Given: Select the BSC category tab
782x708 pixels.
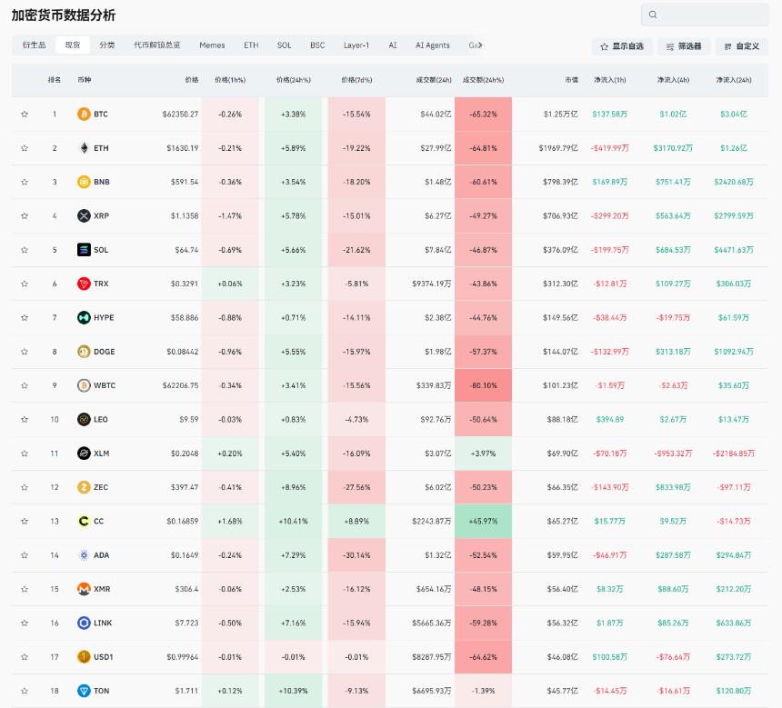Looking at the screenshot, I should (x=317, y=45).
